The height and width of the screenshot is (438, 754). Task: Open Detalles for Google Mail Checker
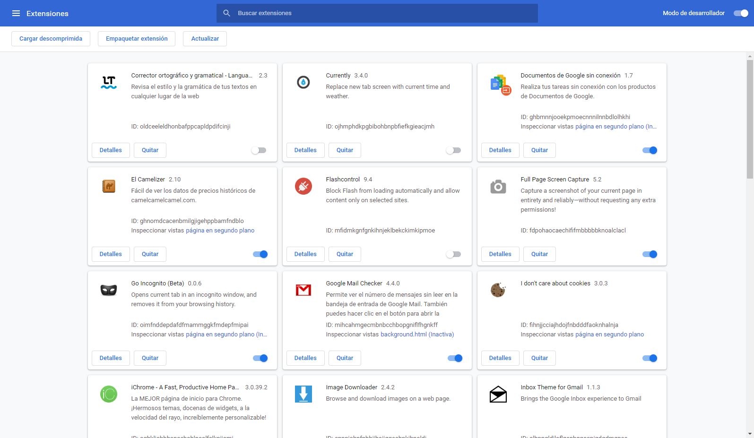click(x=305, y=358)
